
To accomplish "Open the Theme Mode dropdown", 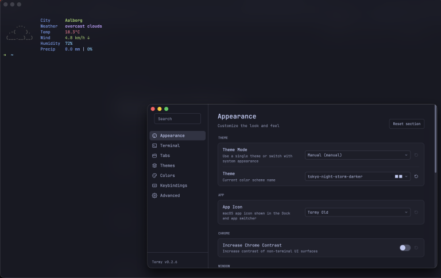I will tap(358, 155).
